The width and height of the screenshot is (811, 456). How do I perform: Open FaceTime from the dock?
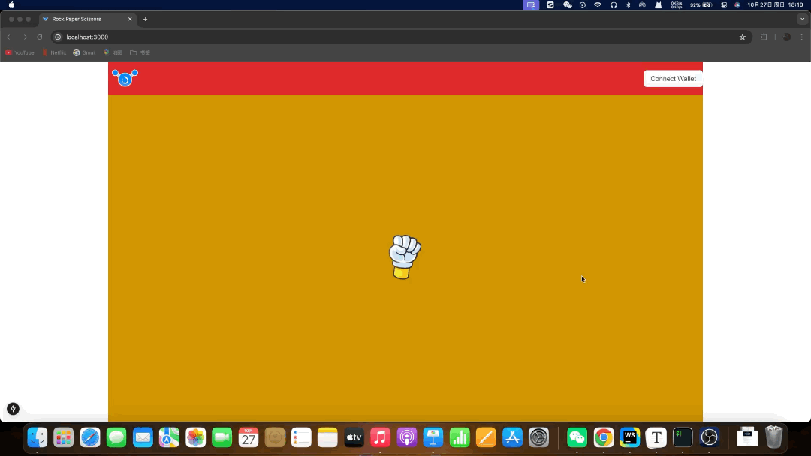pyautogui.click(x=222, y=437)
